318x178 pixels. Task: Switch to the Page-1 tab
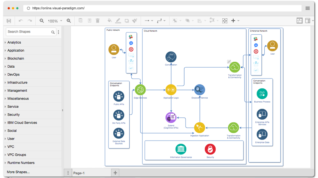click(x=79, y=173)
